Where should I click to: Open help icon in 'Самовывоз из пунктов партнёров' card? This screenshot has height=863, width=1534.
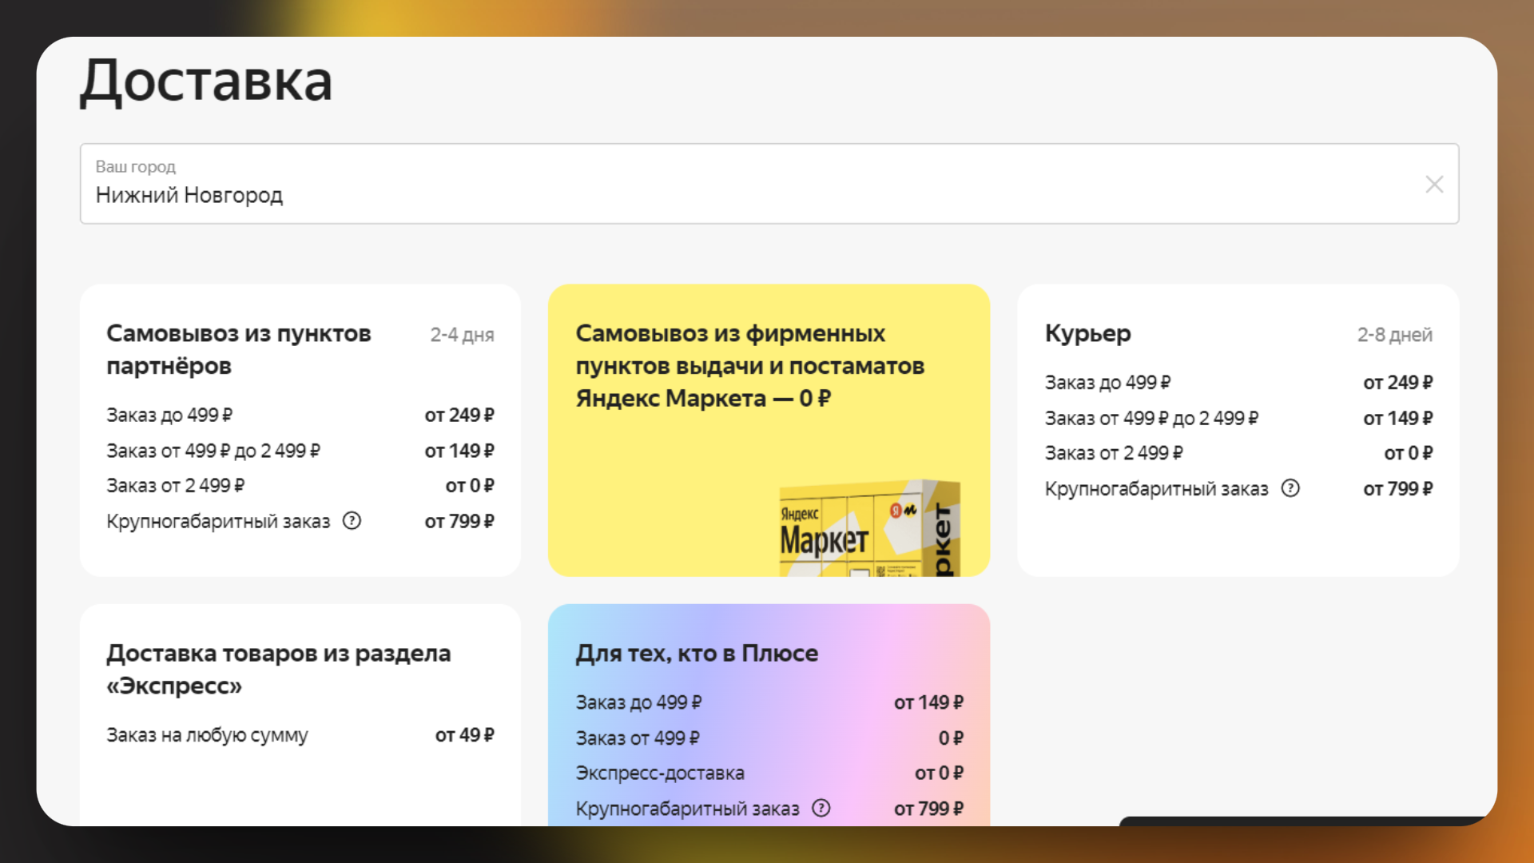click(352, 521)
